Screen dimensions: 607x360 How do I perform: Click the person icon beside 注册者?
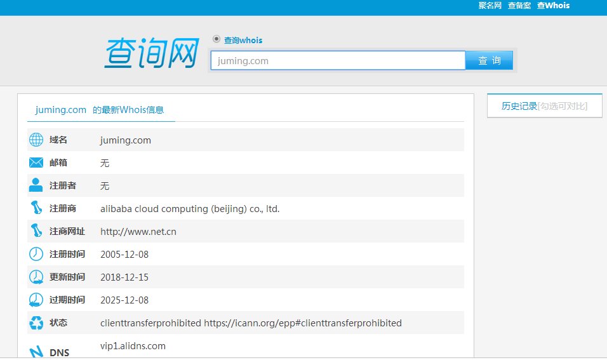(x=36, y=185)
